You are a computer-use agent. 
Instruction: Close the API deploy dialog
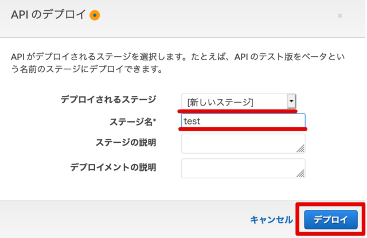pyautogui.click(x=340, y=15)
